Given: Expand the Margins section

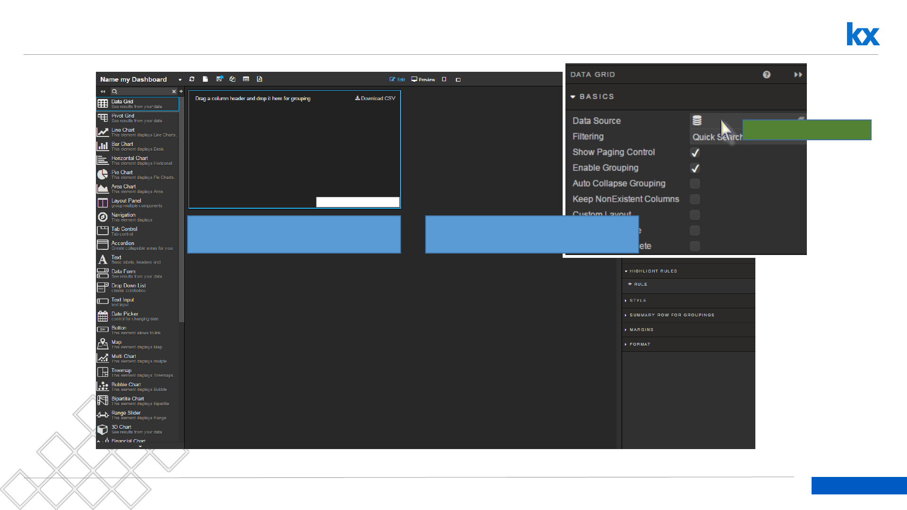Looking at the screenshot, I should tap(641, 330).
